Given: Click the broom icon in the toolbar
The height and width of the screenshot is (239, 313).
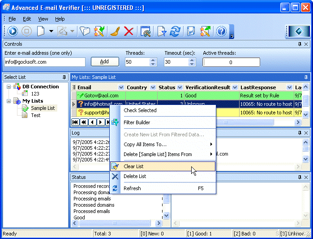Looking at the screenshot, I should pos(115,31).
